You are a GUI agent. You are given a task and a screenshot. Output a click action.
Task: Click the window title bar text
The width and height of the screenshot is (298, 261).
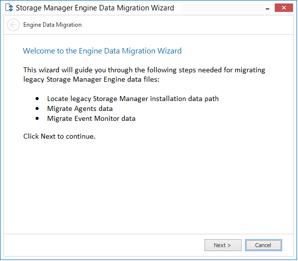(x=95, y=8)
